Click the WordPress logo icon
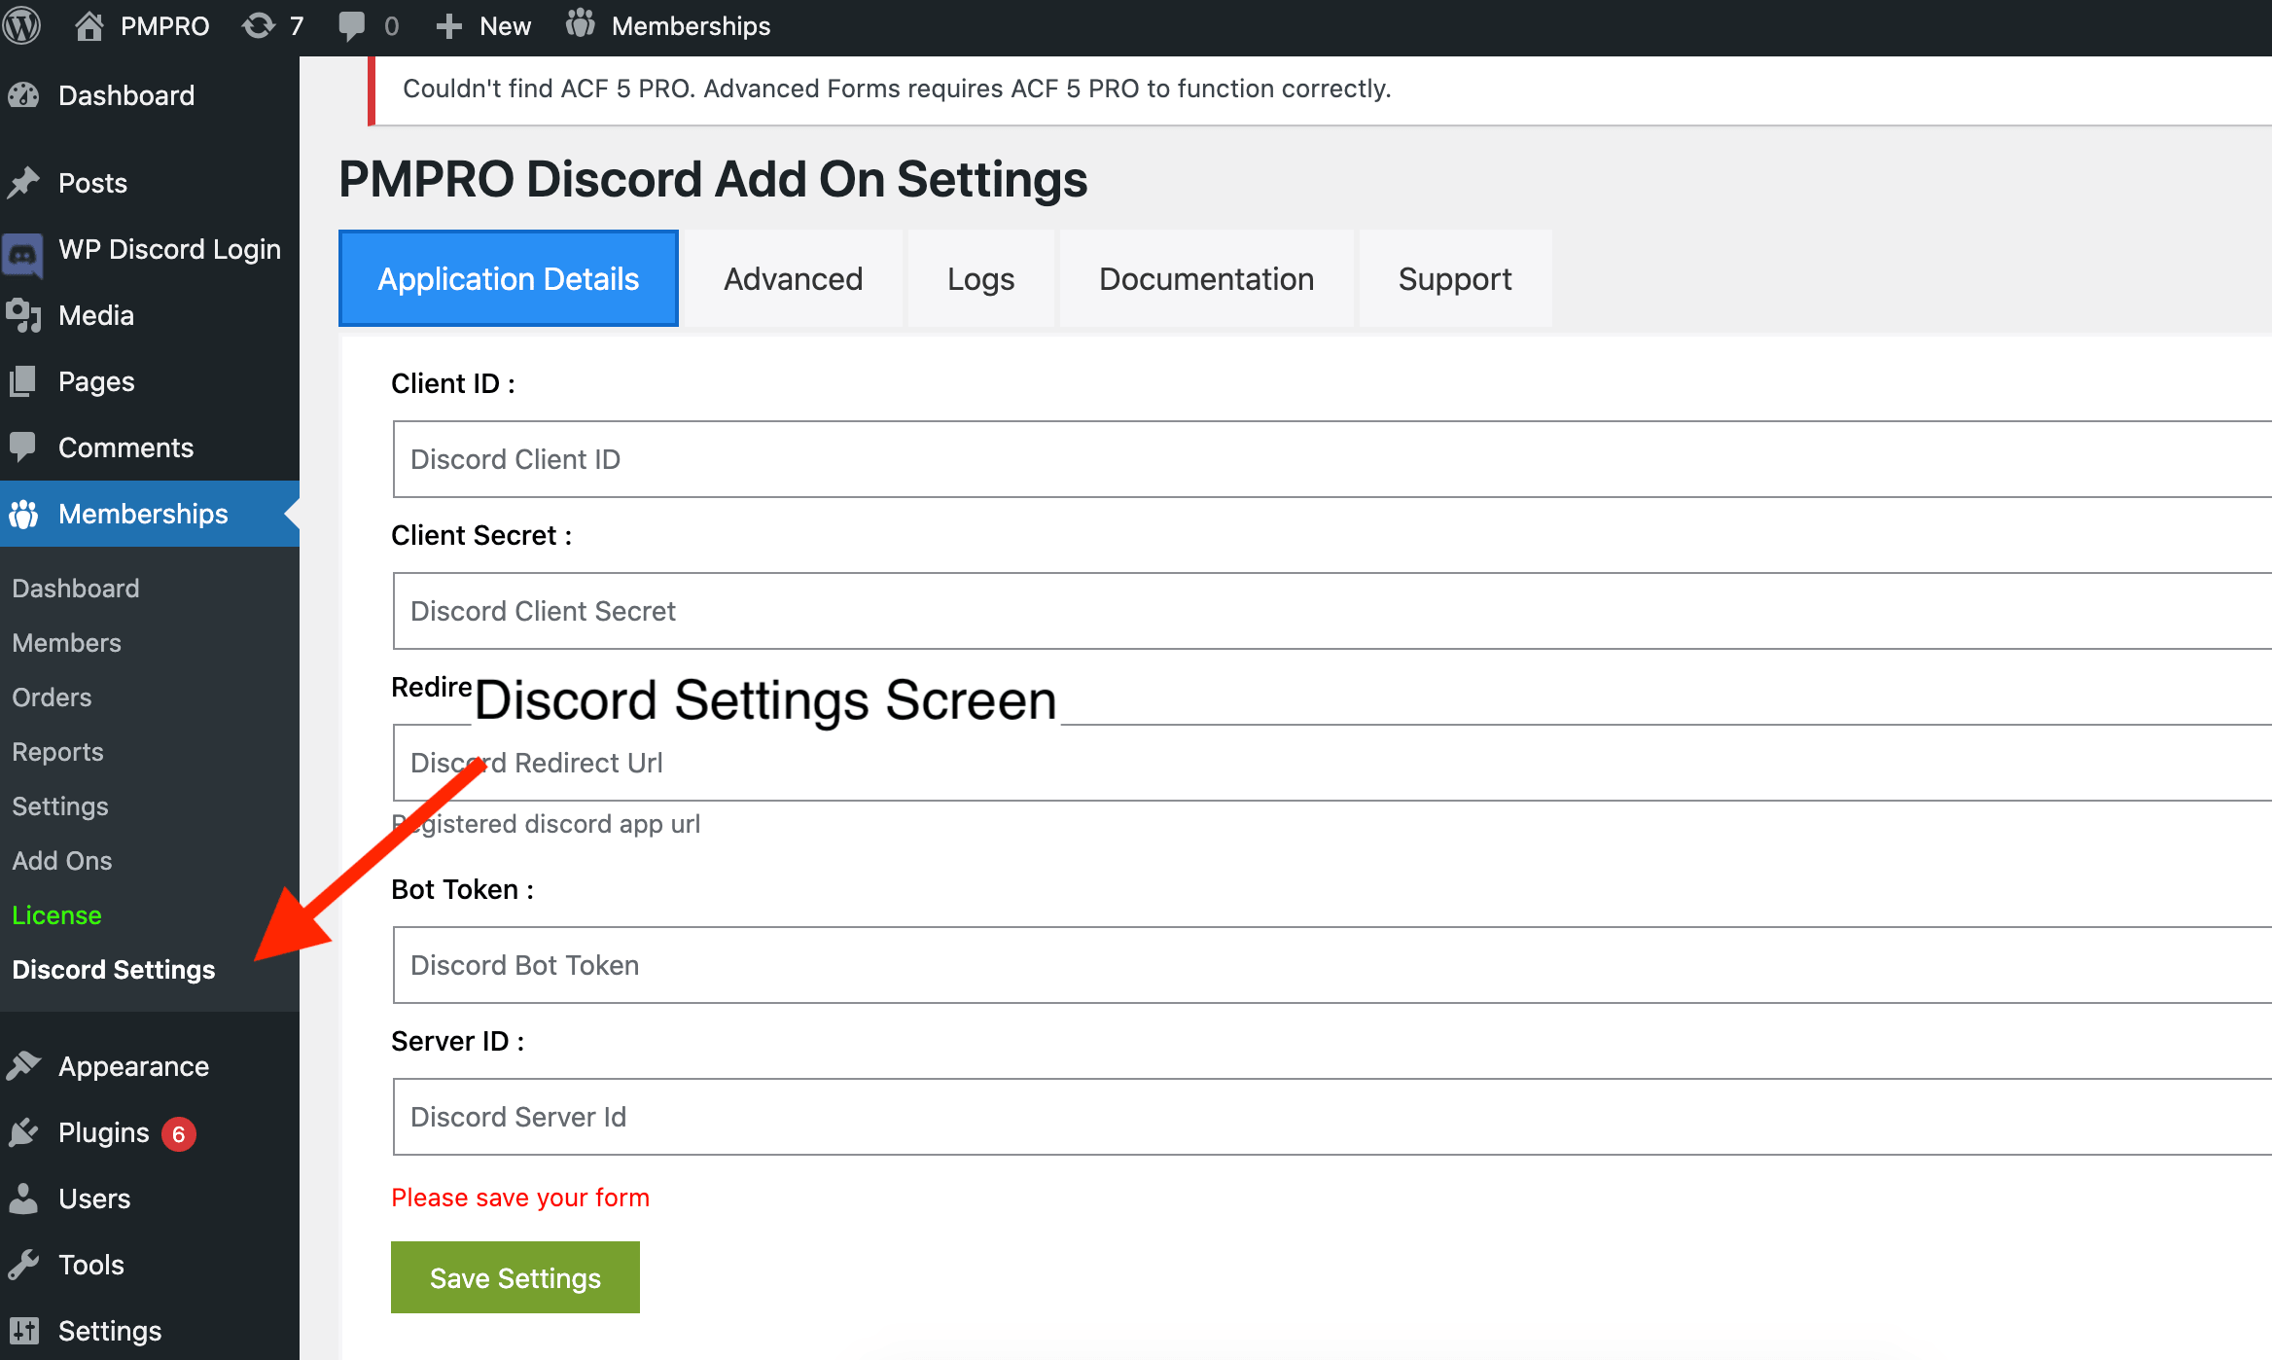Image resolution: width=2272 pixels, height=1360 pixels. 29,26
